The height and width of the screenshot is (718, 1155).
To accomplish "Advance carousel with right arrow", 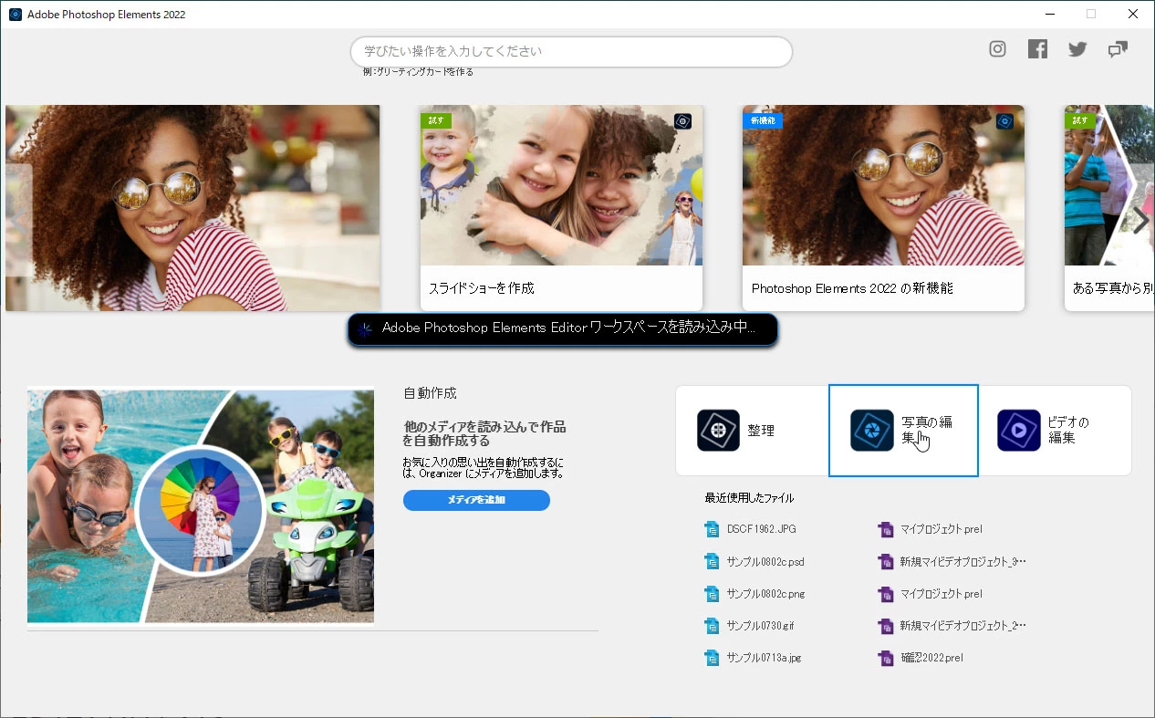I will point(1139,220).
